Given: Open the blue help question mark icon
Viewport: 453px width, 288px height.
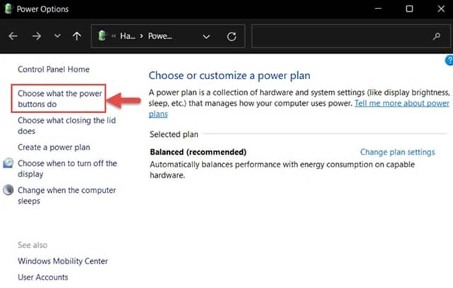Looking at the screenshot, I should (x=449, y=61).
